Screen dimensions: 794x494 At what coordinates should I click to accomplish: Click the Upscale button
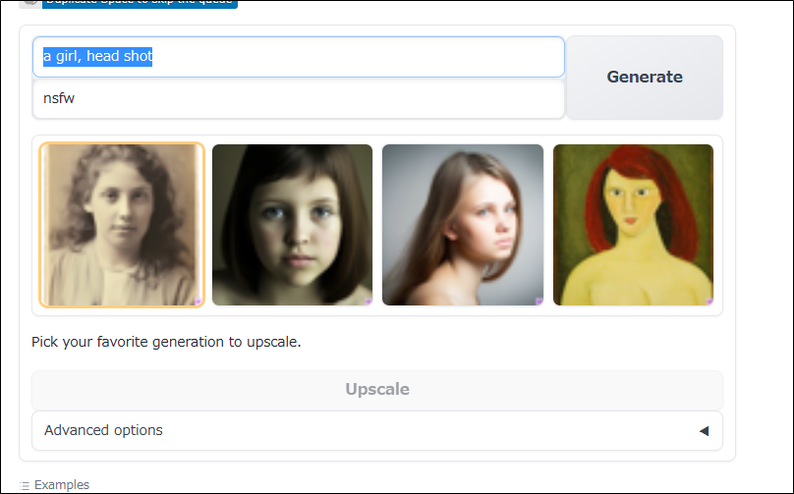click(377, 390)
